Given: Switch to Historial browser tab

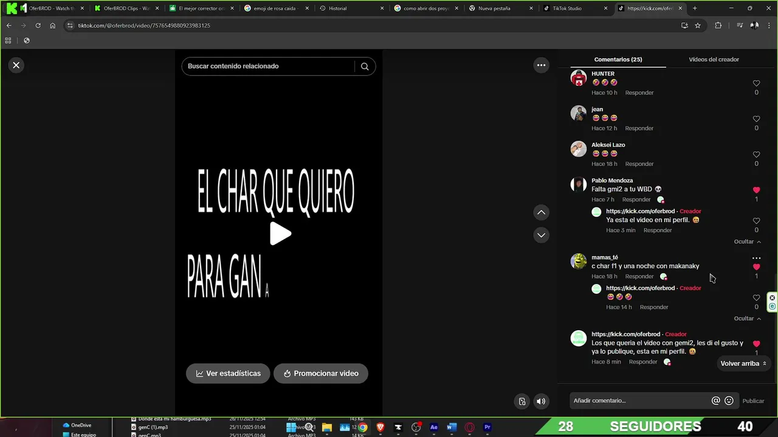Looking at the screenshot, I should coord(351,8).
